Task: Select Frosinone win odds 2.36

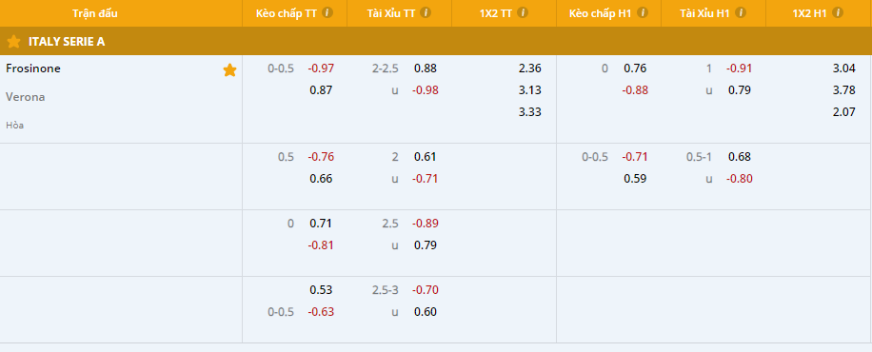Action: 530,68
